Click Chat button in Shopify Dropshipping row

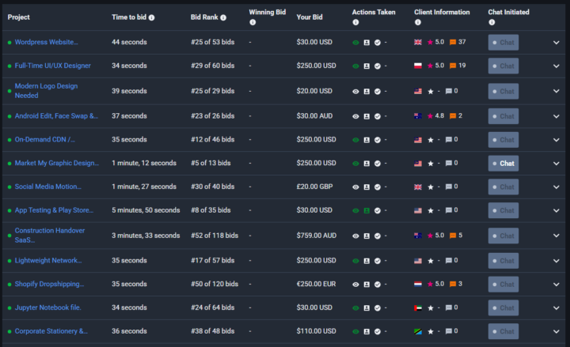click(x=503, y=285)
